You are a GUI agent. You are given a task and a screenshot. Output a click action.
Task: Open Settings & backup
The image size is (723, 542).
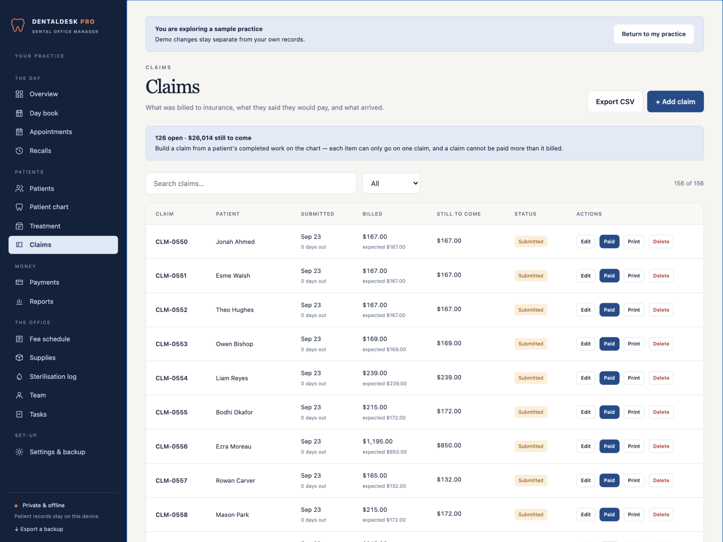tap(63, 452)
